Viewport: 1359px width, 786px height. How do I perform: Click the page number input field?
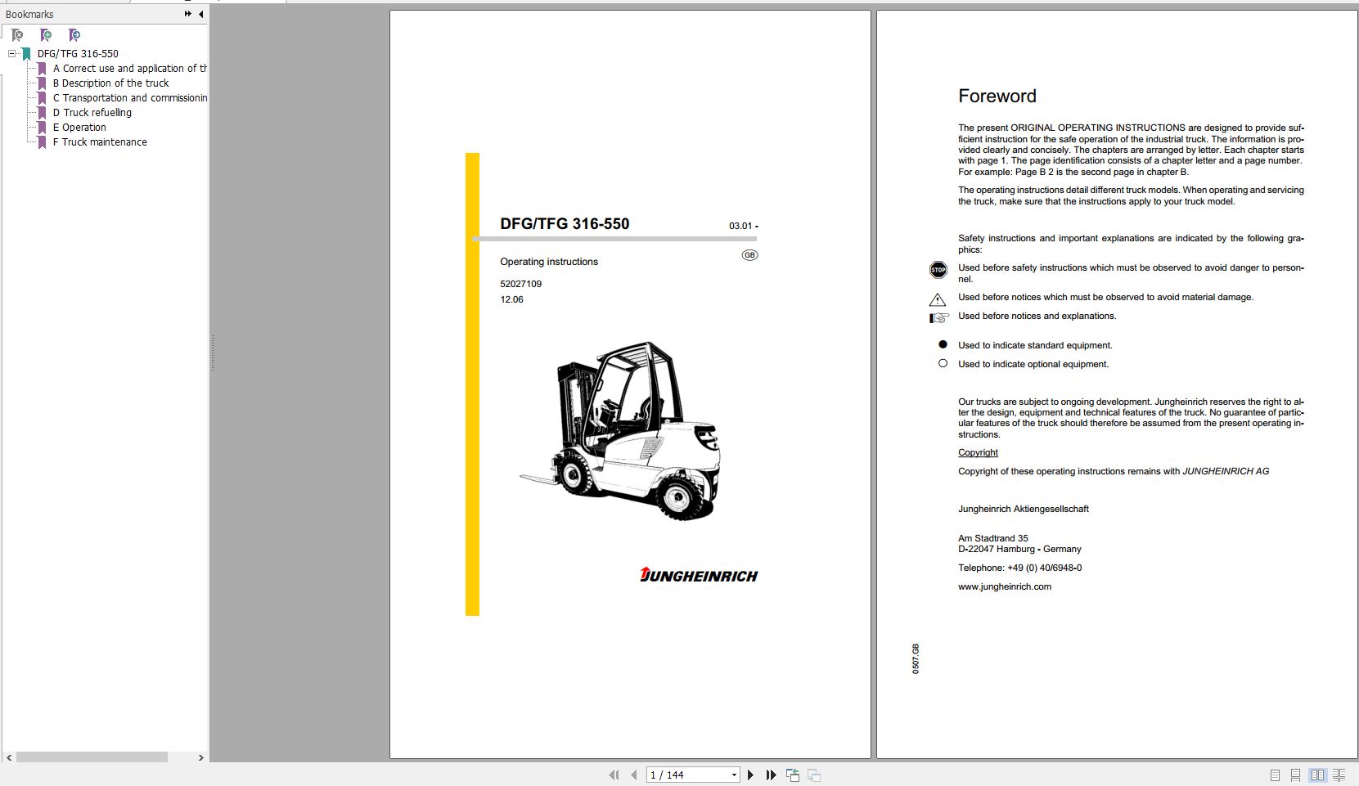point(686,775)
